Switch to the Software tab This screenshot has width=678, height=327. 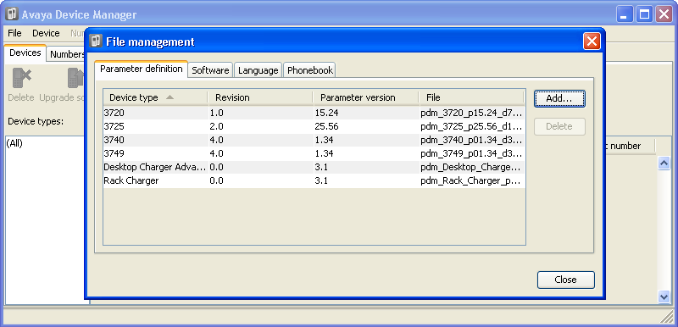(x=210, y=70)
